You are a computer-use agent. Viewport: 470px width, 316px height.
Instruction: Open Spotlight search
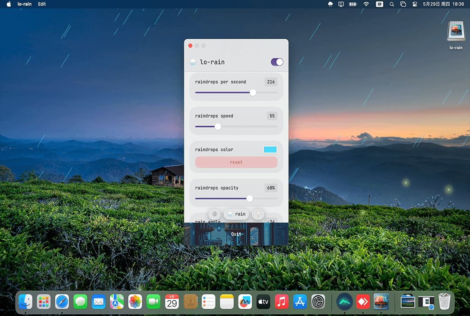point(392,4)
